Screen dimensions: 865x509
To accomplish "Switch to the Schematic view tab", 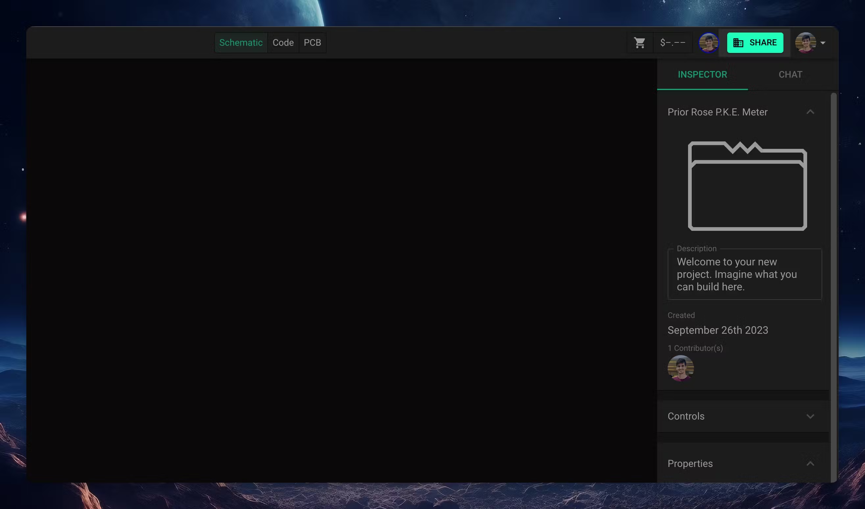I will pyautogui.click(x=241, y=42).
